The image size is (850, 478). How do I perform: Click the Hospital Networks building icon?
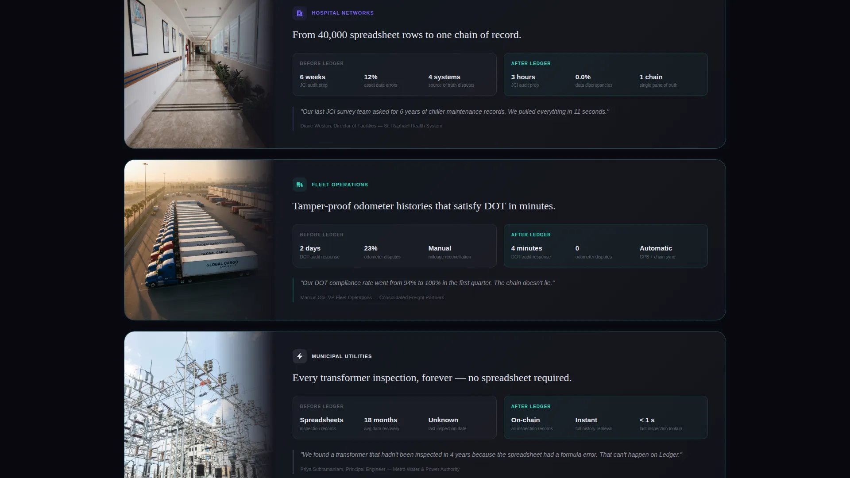[300, 13]
